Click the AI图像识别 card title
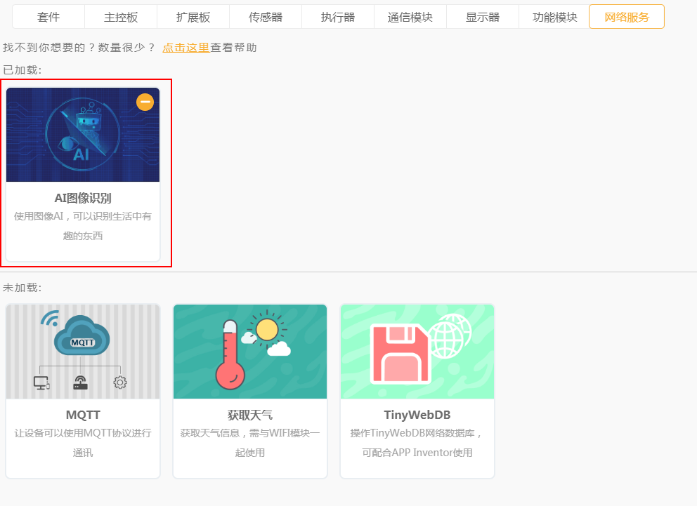 point(83,198)
